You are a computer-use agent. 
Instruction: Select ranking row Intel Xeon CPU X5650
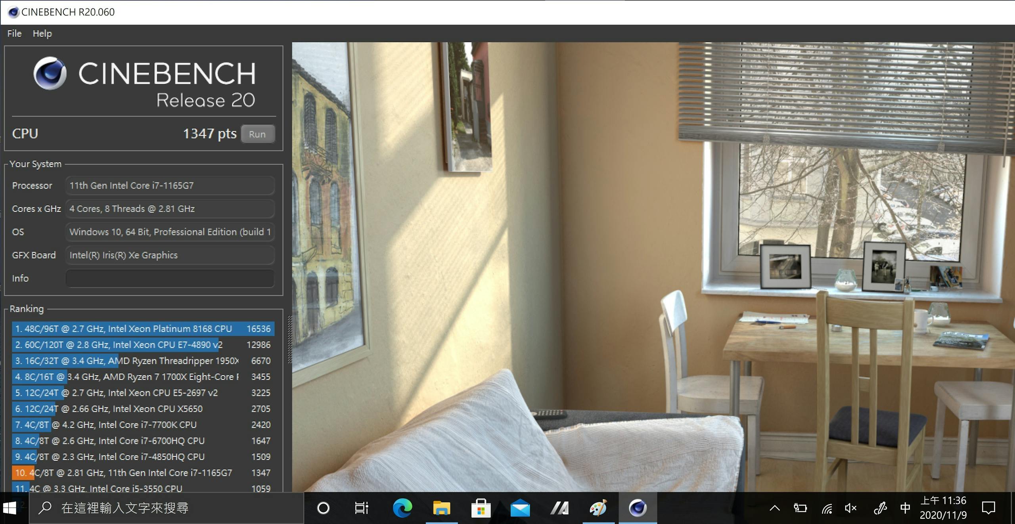(x=143, y=409)
